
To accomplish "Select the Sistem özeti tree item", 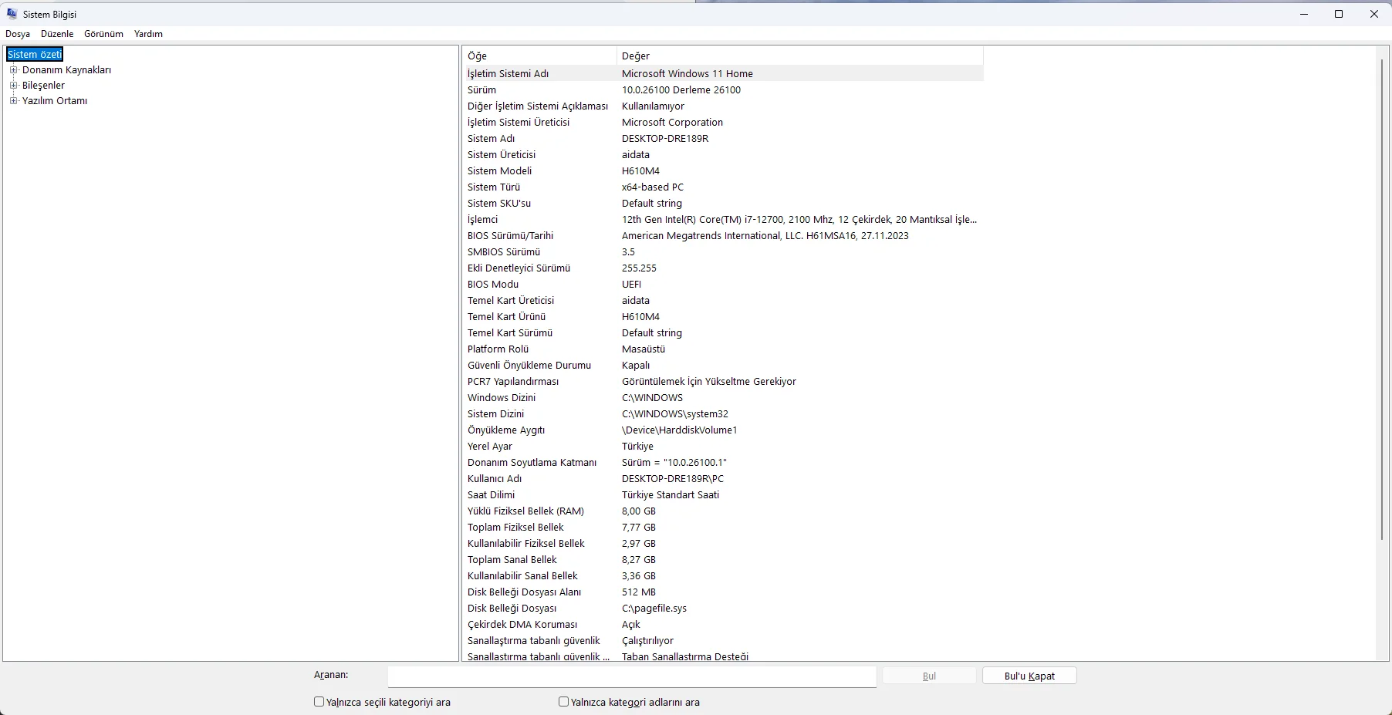I will [x=35, y=54].
